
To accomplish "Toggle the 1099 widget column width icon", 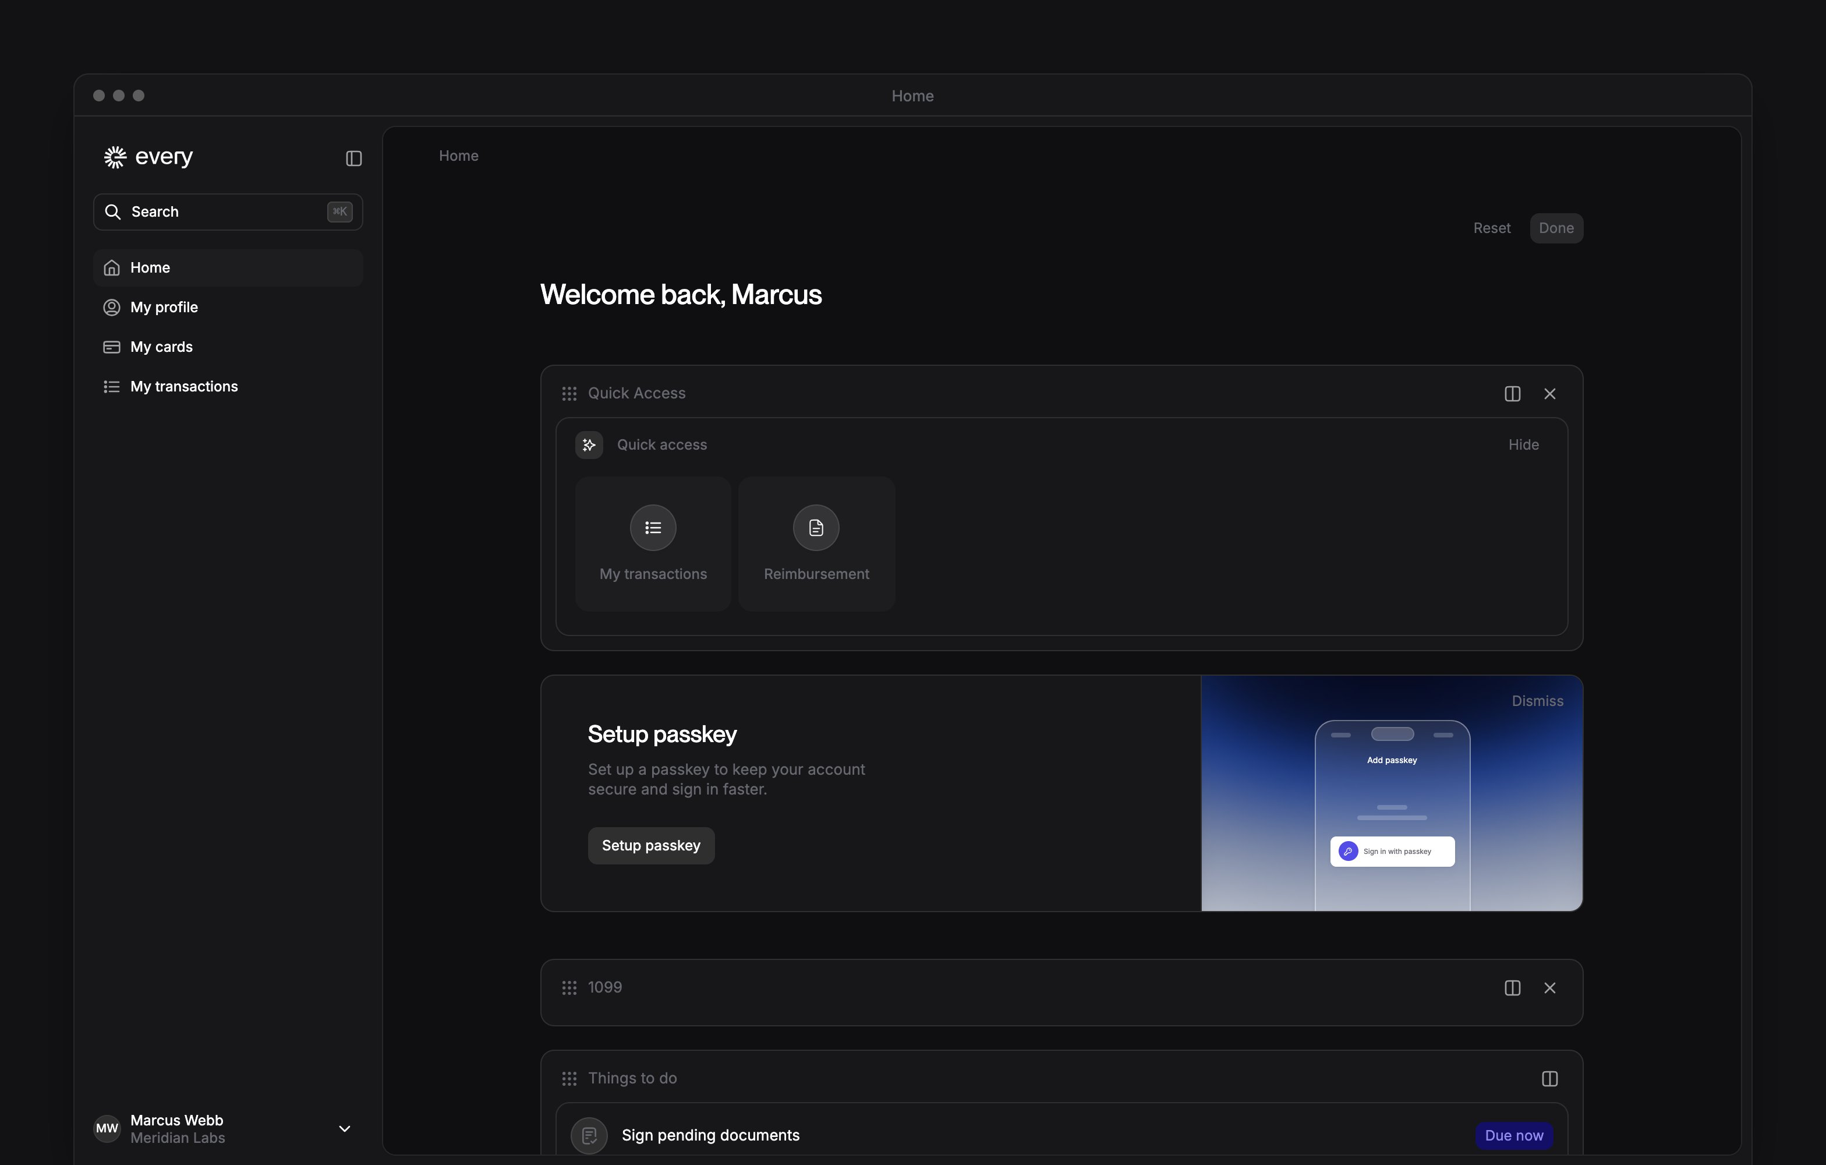I will pyautogui.click(x=1513, y=987).
